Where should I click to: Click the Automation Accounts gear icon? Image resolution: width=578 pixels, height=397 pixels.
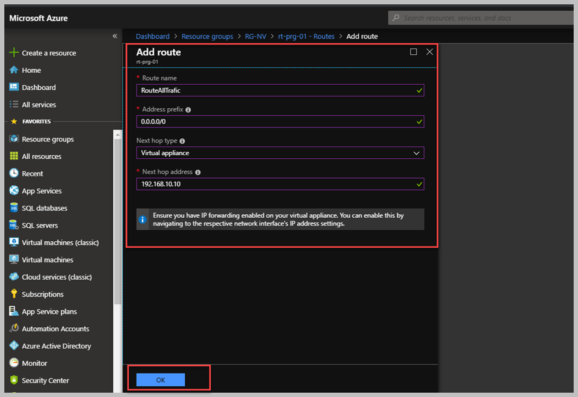(14, 328)
